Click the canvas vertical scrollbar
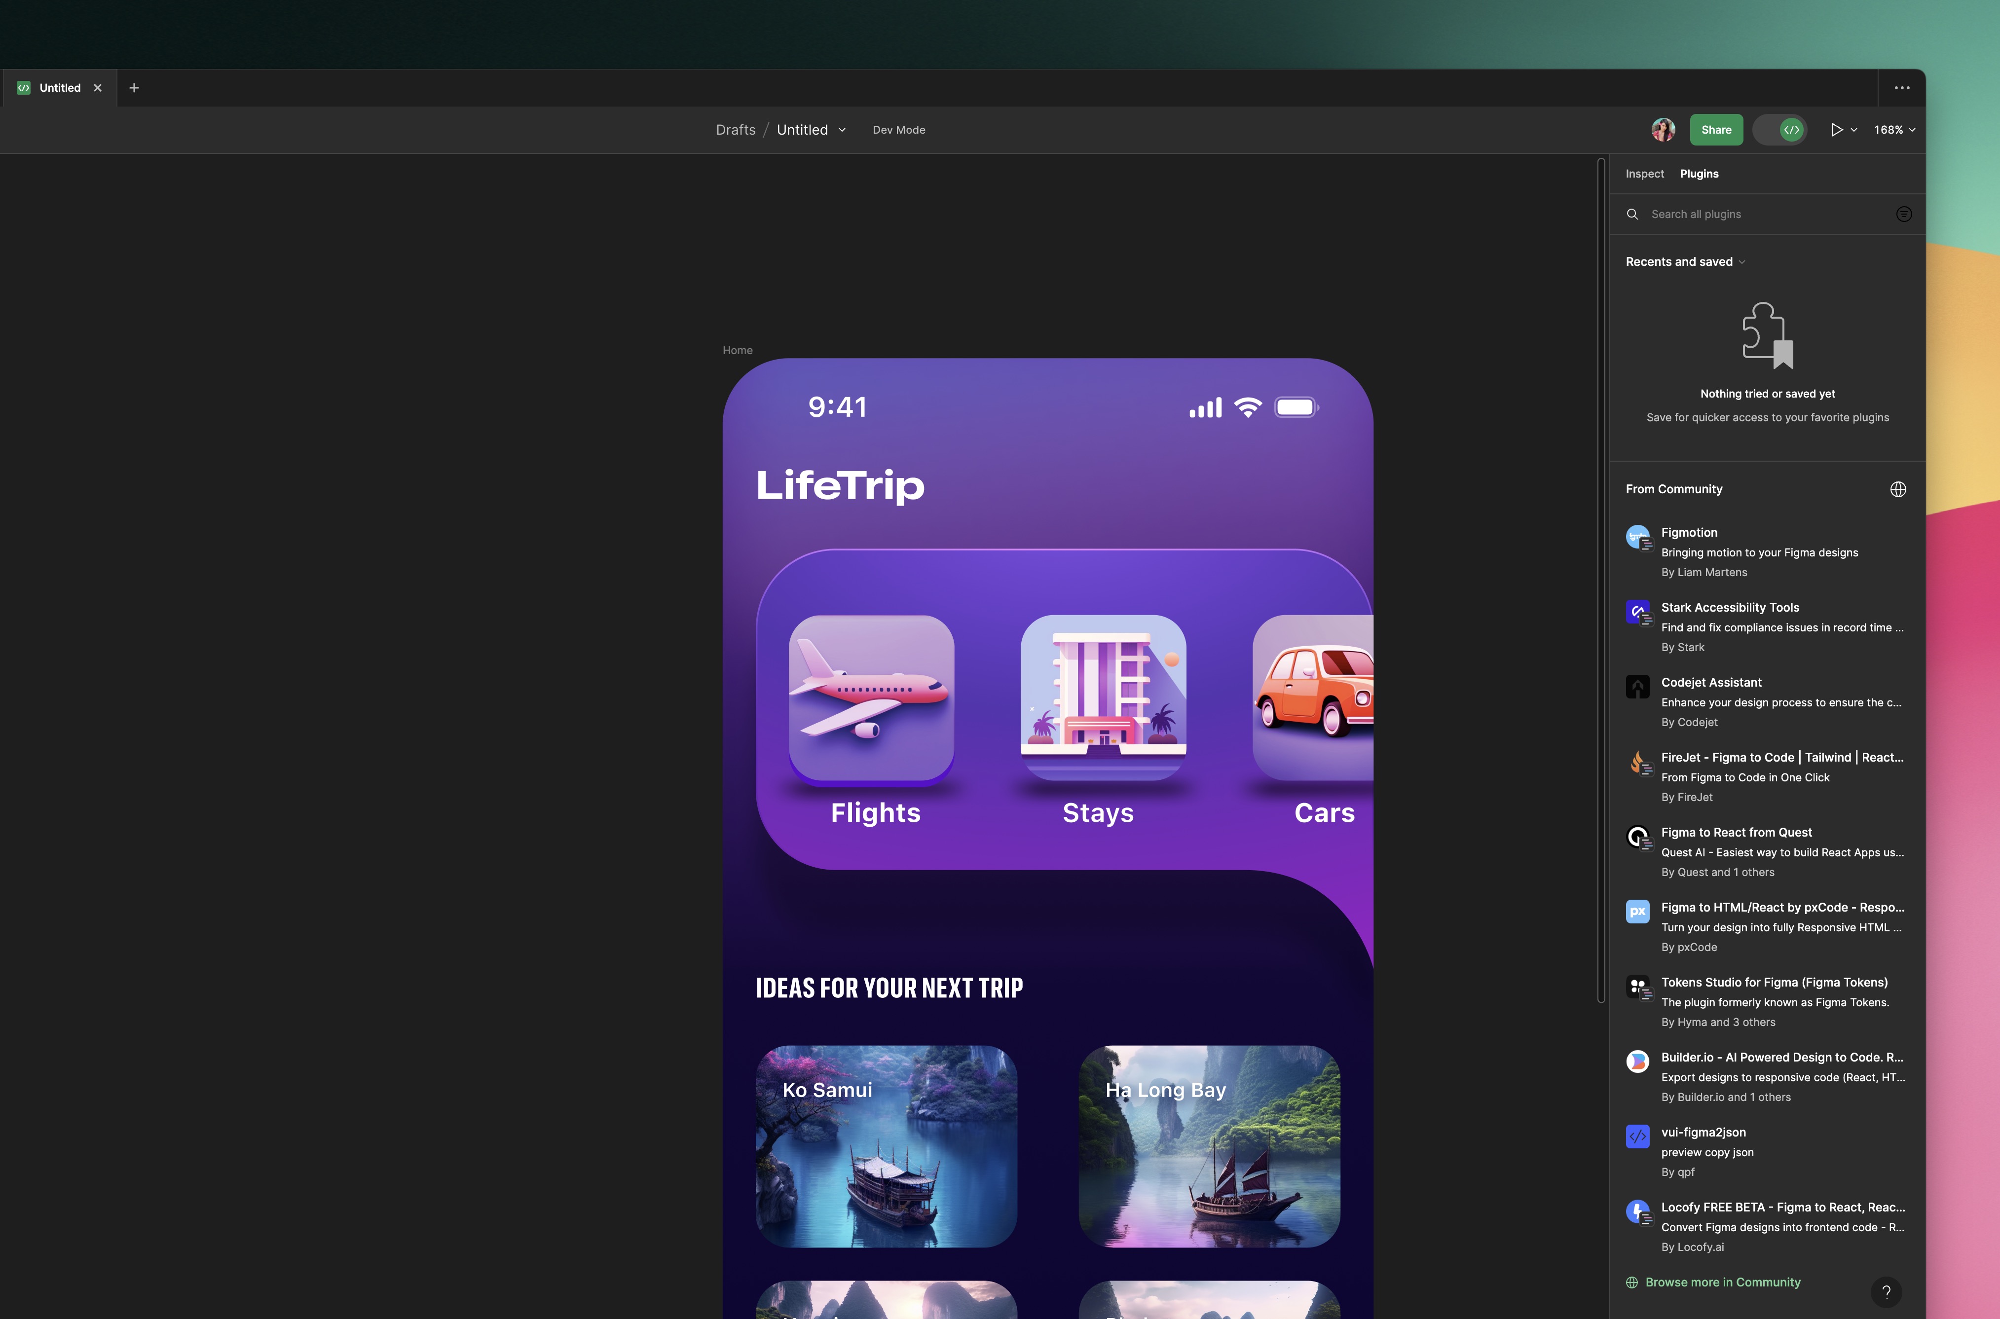The width and height of the screenshot is (2000, 1319). click(x=1601, y=581)
